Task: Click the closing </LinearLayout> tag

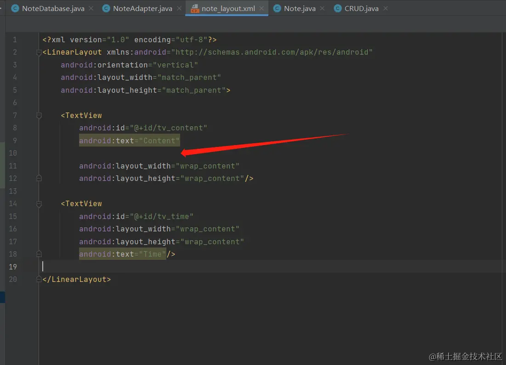Action: pos(76,279)
